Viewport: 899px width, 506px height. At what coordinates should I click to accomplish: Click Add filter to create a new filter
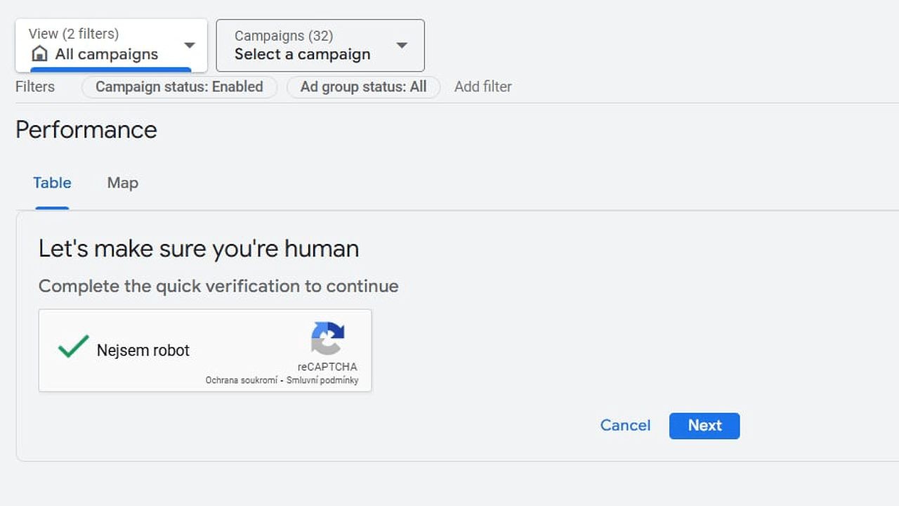[483, 86]
